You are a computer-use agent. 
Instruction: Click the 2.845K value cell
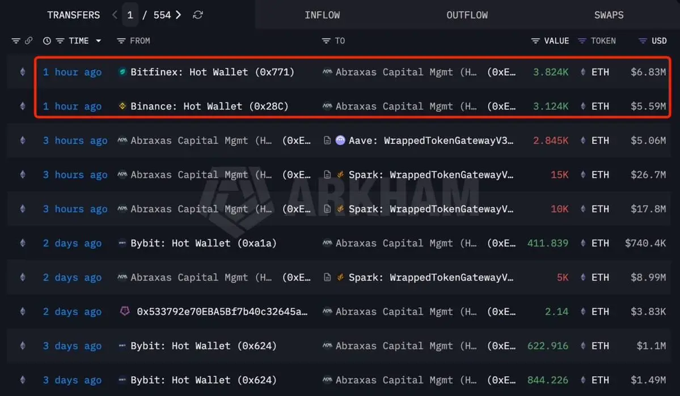click(x=550, y=140)
